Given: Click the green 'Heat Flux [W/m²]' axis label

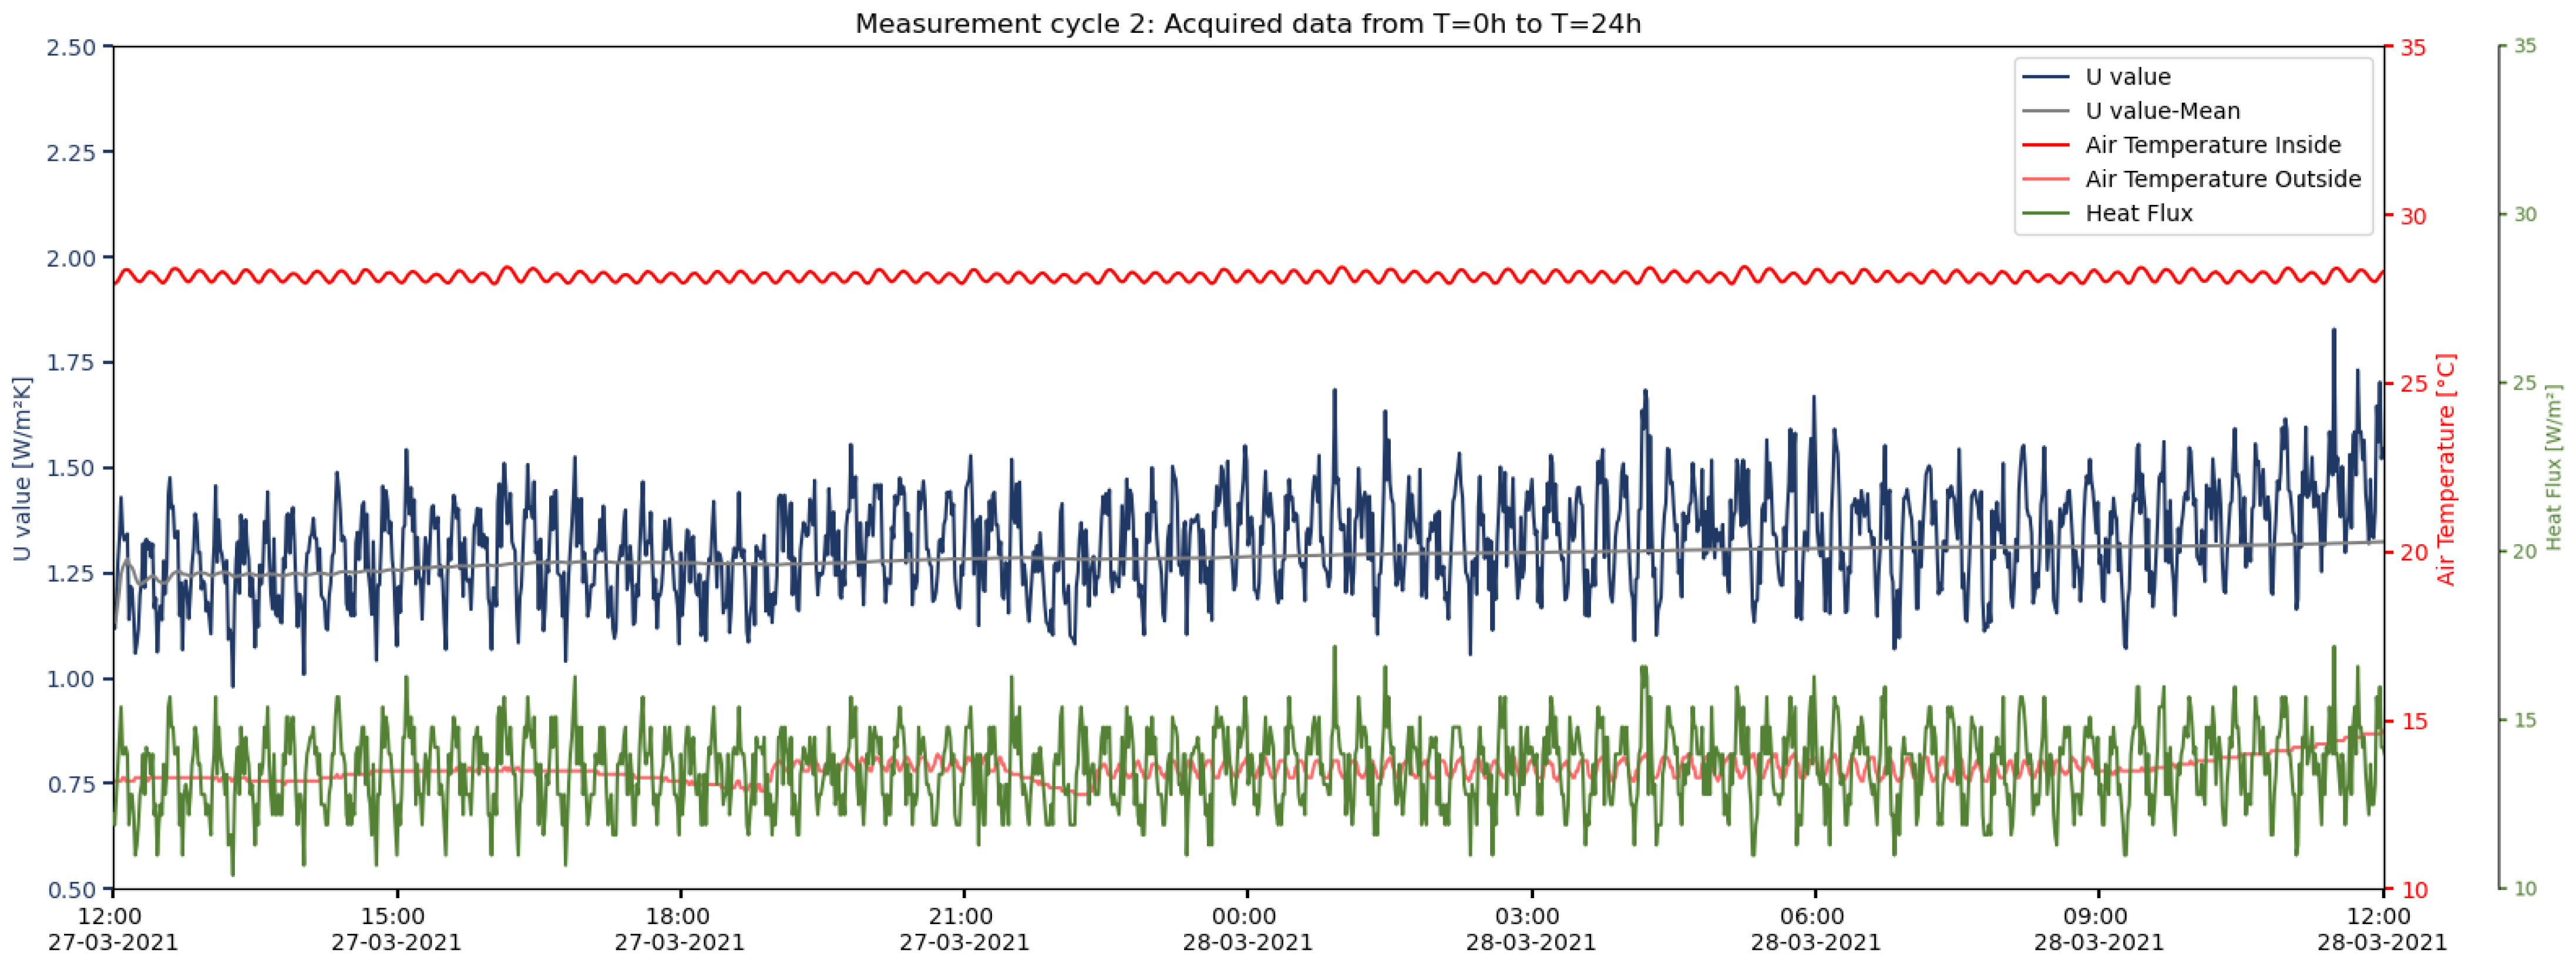Looking at the screenshot, I should (2553, 468).
